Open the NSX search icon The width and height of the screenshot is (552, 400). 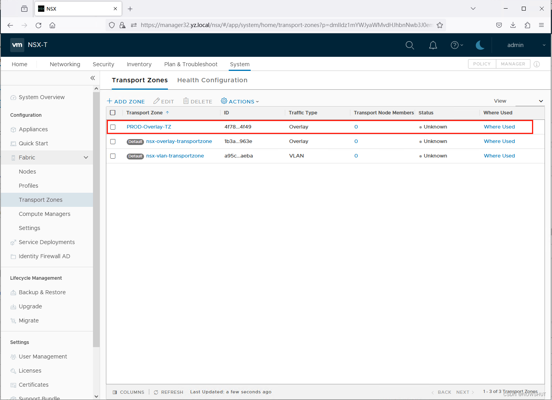[410, 45]
